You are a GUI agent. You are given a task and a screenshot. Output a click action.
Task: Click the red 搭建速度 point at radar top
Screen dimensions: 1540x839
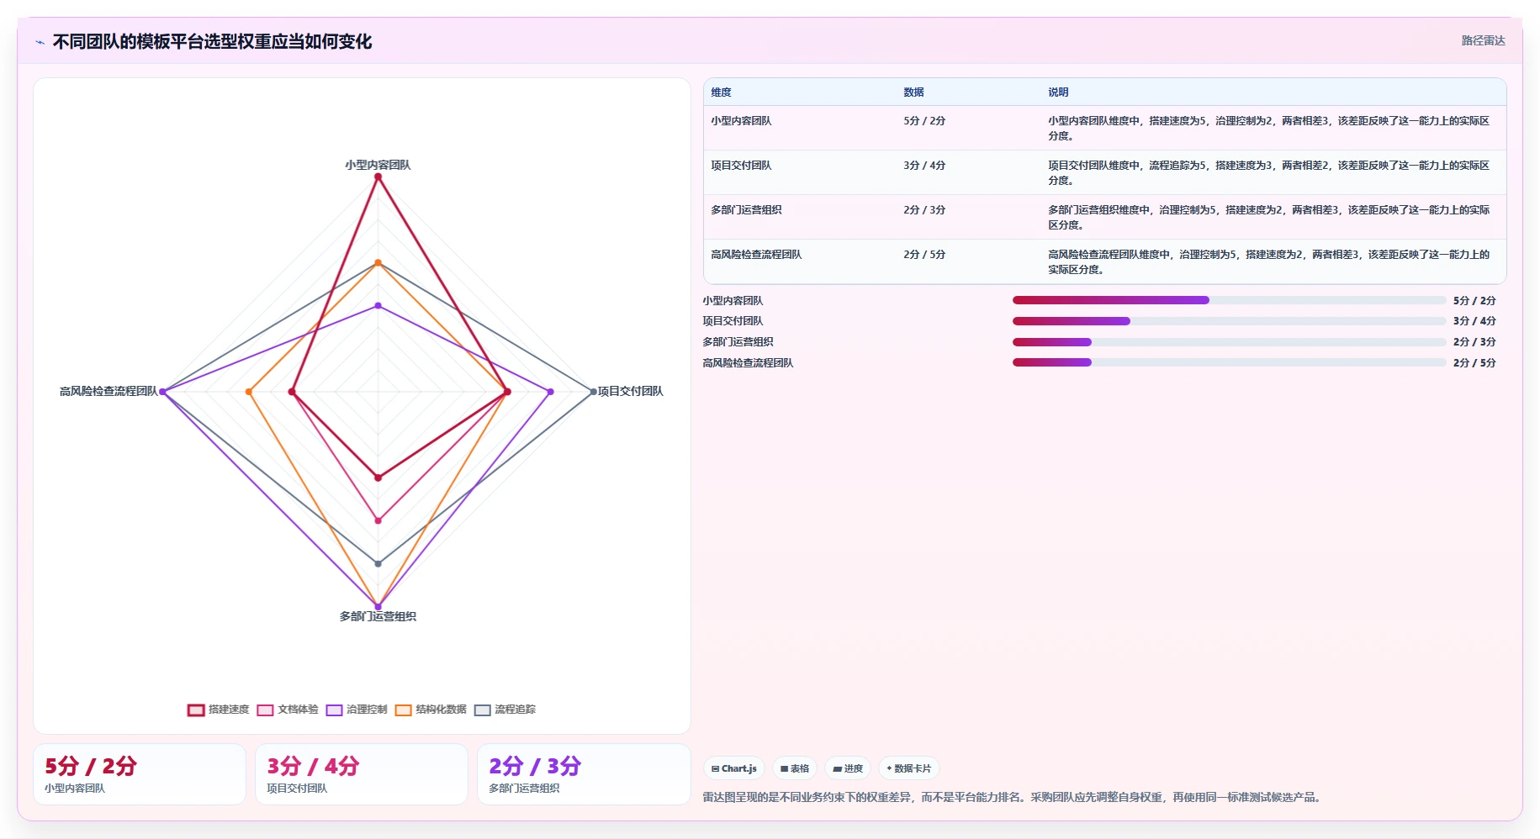pos(378,177)
